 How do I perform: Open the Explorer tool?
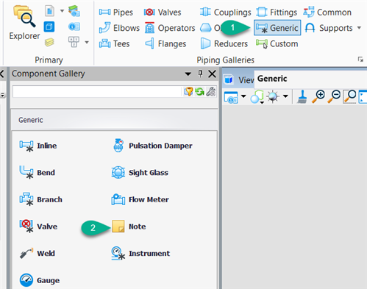point(24,23)
